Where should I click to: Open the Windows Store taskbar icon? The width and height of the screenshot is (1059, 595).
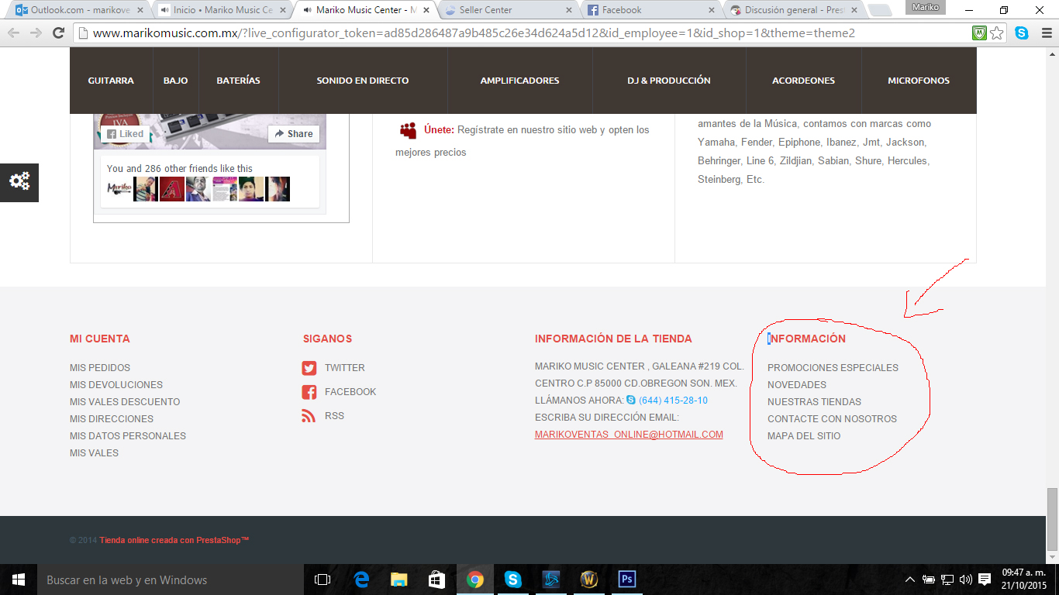pos(437,580)
